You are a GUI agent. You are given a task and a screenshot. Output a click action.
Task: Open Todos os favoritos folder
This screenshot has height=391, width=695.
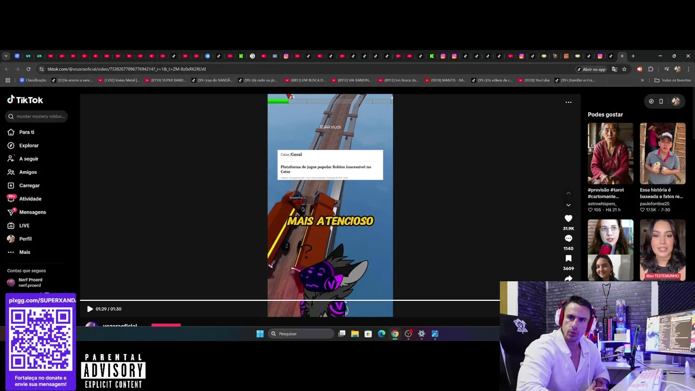pos(673,80)
